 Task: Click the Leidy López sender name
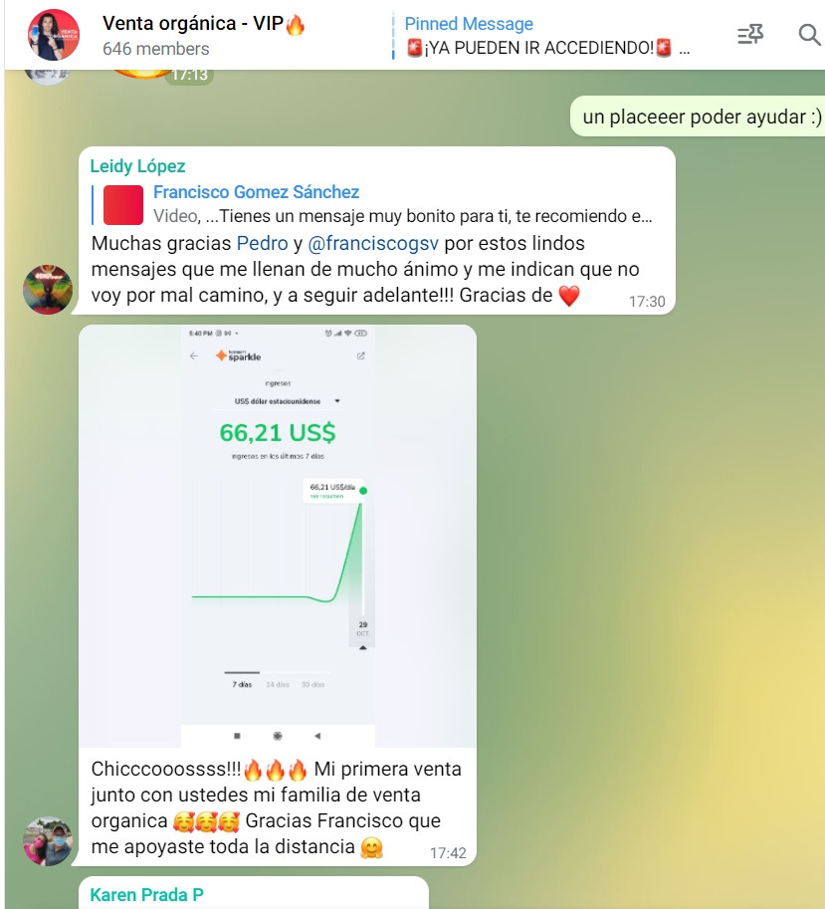[x=138, y=166]
